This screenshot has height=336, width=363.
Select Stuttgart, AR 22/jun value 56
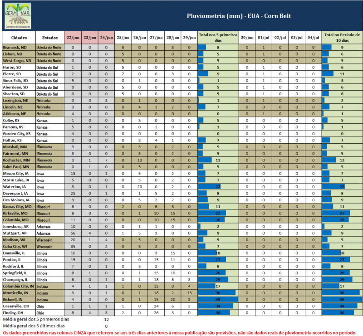click(73, 233)
